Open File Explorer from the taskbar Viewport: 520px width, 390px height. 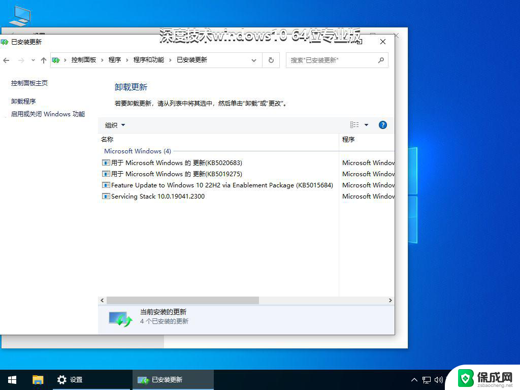pos(38,380)
